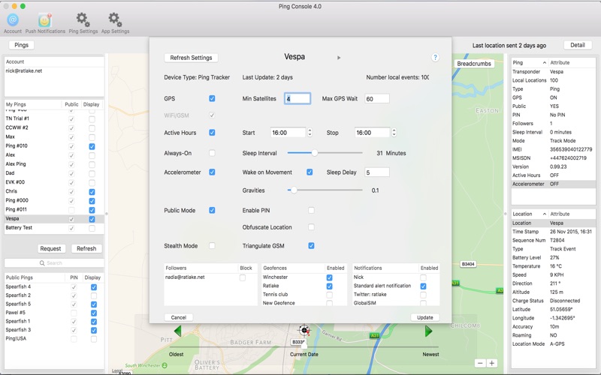Open App Settings gear icon
The height and width of the screenshot is (375, 601).
pos(115,19)
